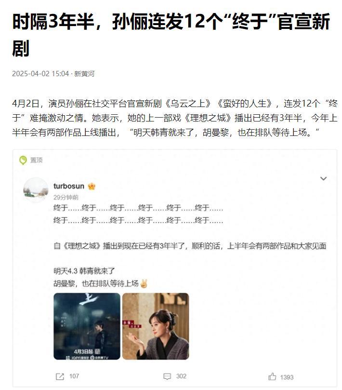Click the crown badge beside turbosun
The height and width of the screenshot is (390, 342).
(92, 186)
